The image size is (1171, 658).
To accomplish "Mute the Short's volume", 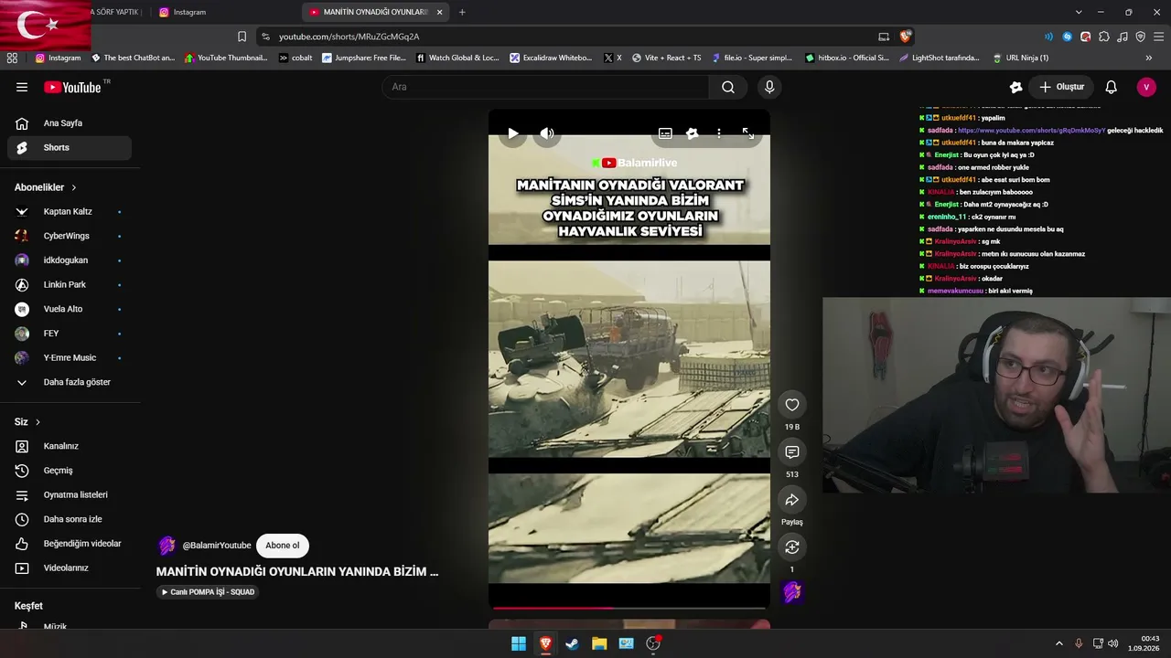I will click(x=547, y=133).
